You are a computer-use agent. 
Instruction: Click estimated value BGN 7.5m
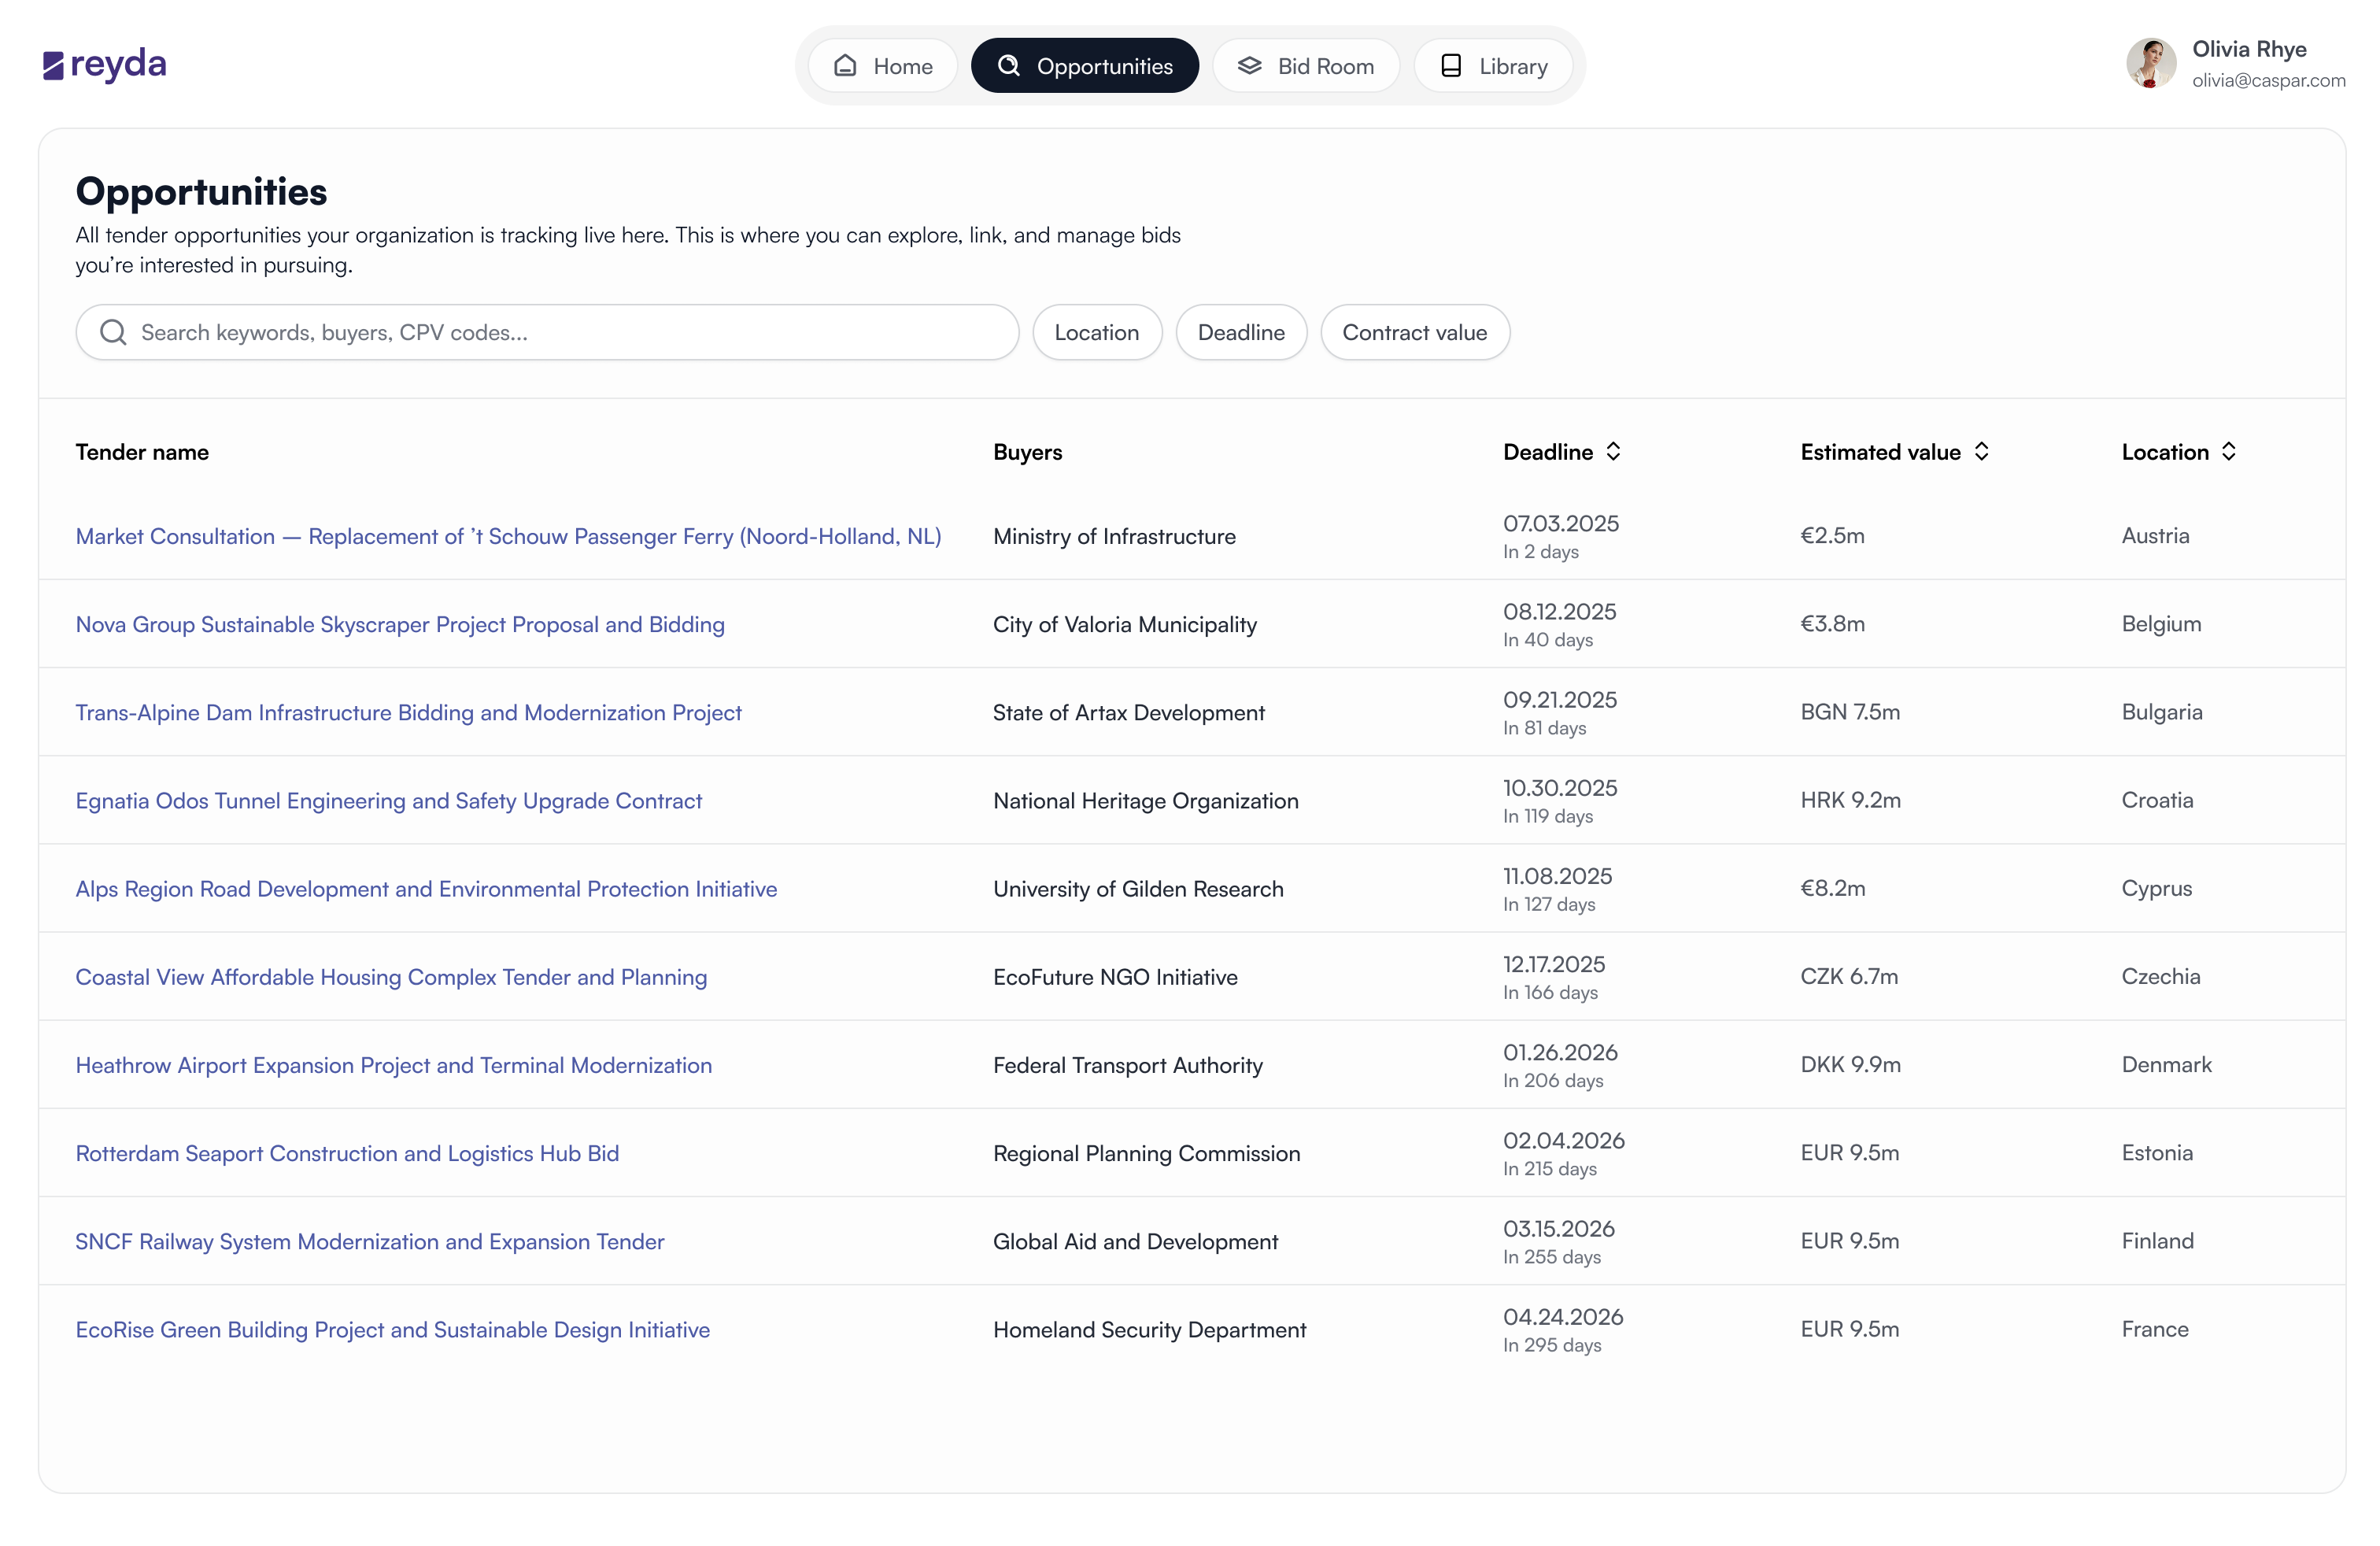pos(1850,712)
